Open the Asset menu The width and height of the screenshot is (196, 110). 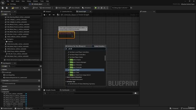(x=17, y=1)
